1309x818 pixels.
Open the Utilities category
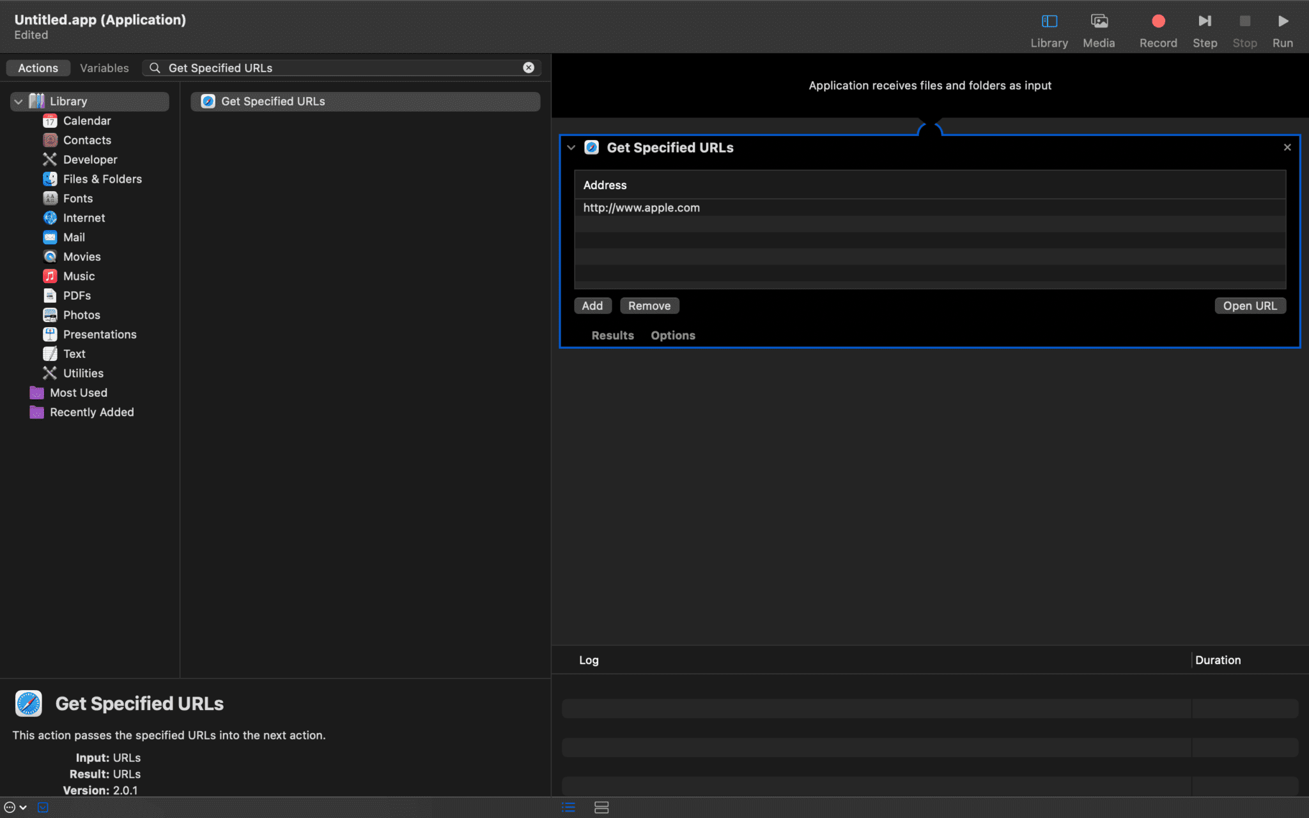click(83, 373)
